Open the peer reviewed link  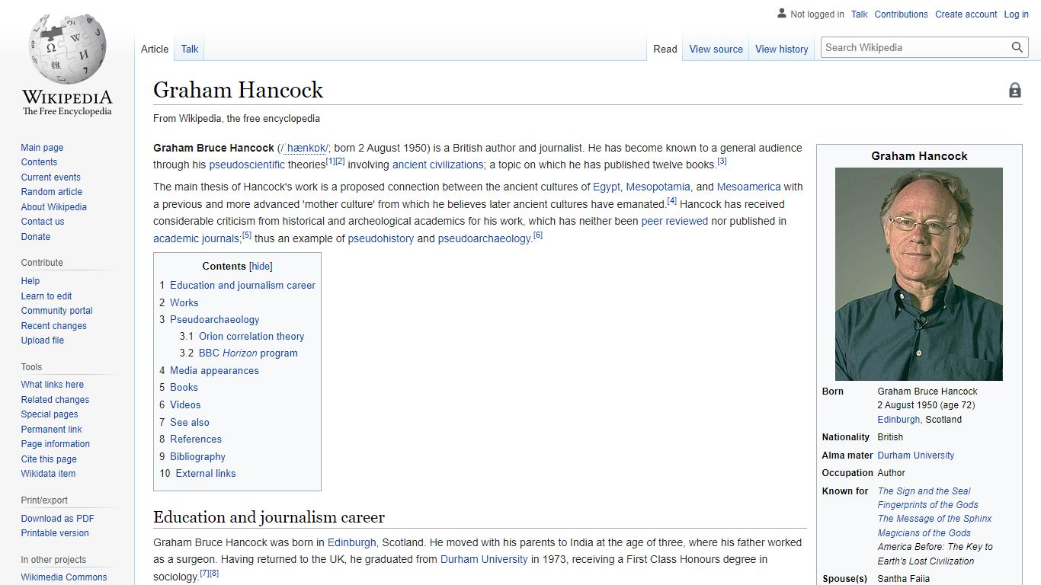pos(674,221)
